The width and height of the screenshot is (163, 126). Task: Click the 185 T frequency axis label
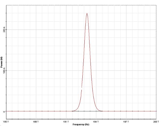pyautogui.click(x=6, y=122)
